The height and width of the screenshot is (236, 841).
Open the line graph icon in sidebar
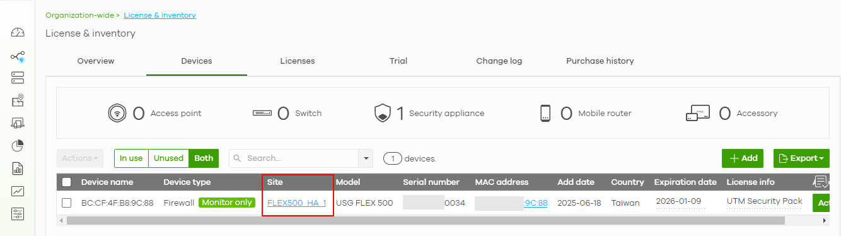18,191
